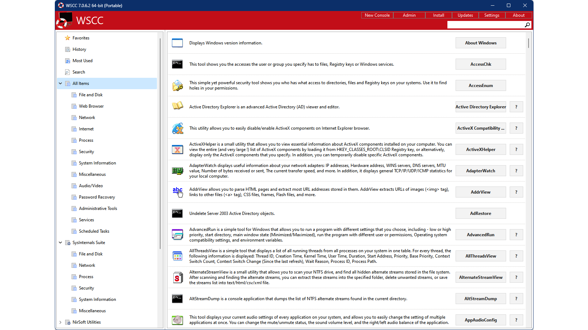The width and height of the screenshot is (588, 330).
Task: Launch AddrView
Action: [481, 192]
